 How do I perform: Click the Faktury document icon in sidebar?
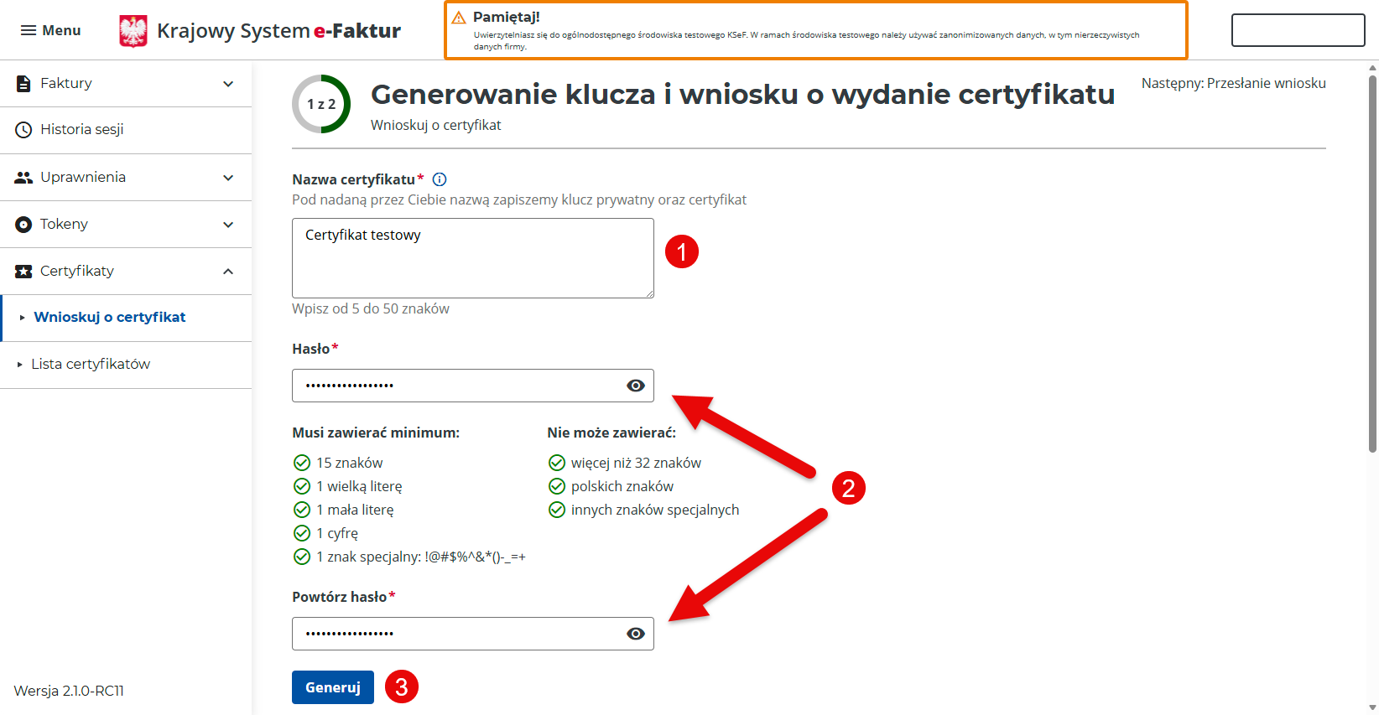23,83
